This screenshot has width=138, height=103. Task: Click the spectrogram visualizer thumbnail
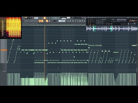11,27
